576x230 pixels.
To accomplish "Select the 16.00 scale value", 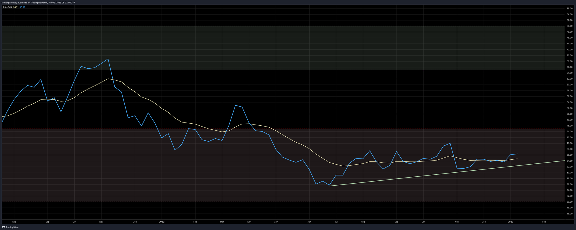I will tap(569, 214).
